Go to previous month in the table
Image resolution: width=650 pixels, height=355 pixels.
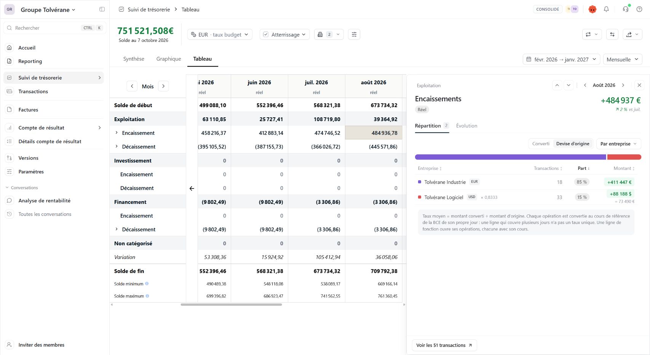[132, 86]
